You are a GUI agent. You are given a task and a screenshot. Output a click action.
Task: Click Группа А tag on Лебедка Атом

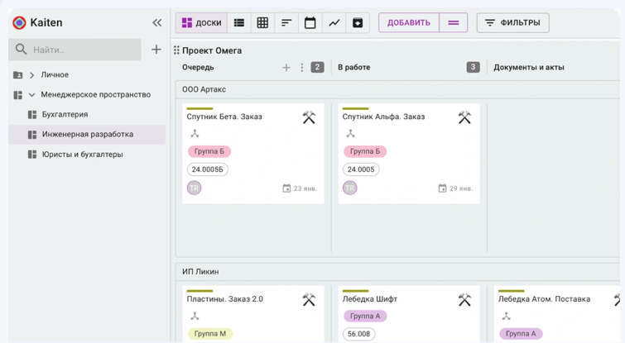point(521,333)
